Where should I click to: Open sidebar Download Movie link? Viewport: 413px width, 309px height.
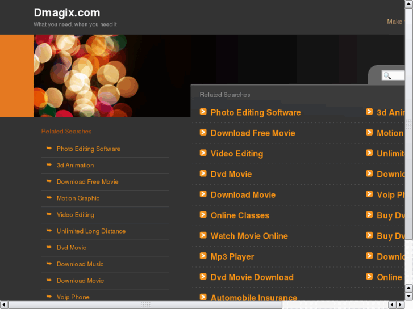point(80,281)
